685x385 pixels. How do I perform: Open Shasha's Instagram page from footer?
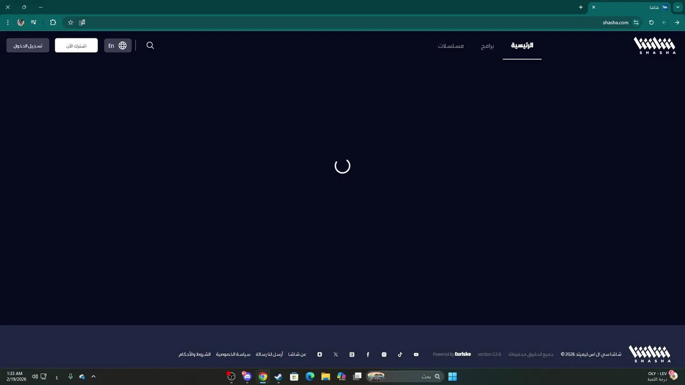[384, 355]
